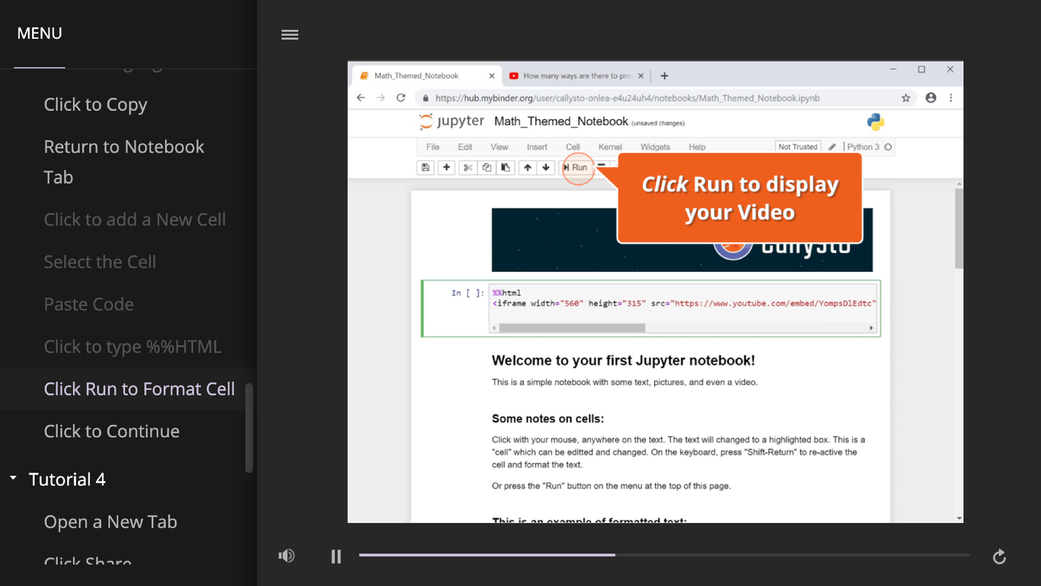1041x586 pixels.
Task: Click the browser back arrow
Action: click(x=361, y=98)
